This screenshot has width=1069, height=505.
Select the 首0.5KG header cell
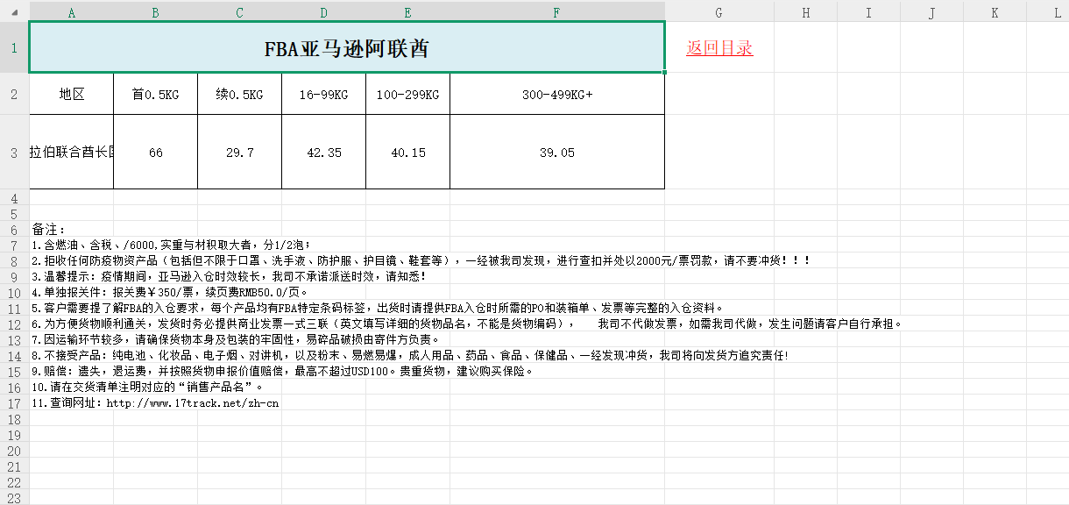tap(156, 94)
